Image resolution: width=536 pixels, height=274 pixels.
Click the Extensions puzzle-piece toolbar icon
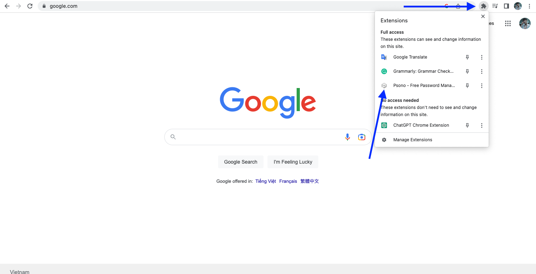point(483,6)
